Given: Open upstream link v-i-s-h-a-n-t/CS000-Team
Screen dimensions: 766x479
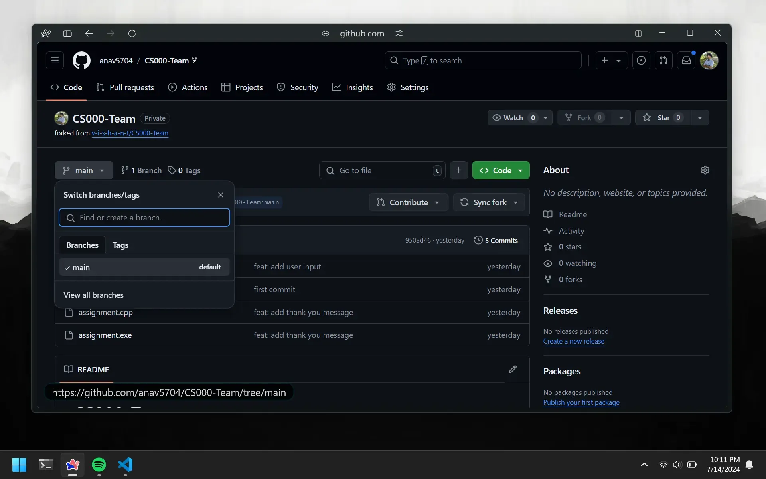Looking at the screenshot, I should [130, 133].
